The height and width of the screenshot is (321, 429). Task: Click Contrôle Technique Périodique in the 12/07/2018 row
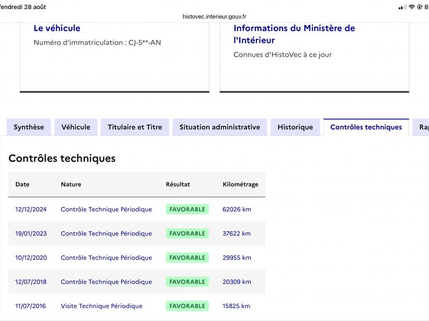tap(106, 282)
